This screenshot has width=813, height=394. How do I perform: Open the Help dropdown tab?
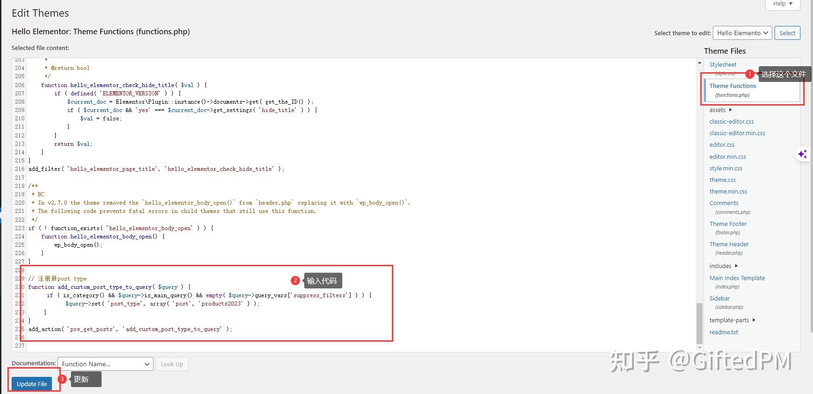coord(782,4)
